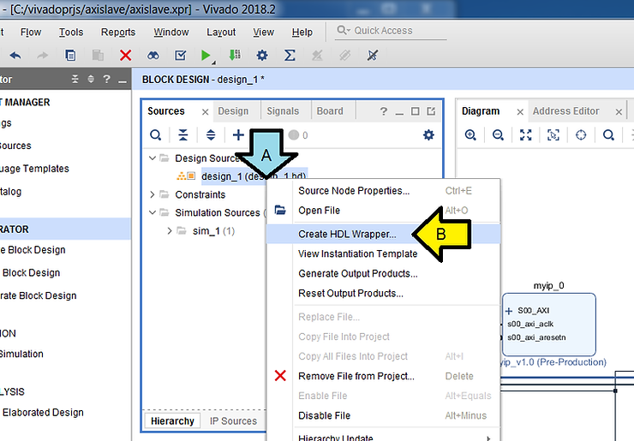Open the Flow menu
This screenshot has width=634, height=441.
click(31, 32)
